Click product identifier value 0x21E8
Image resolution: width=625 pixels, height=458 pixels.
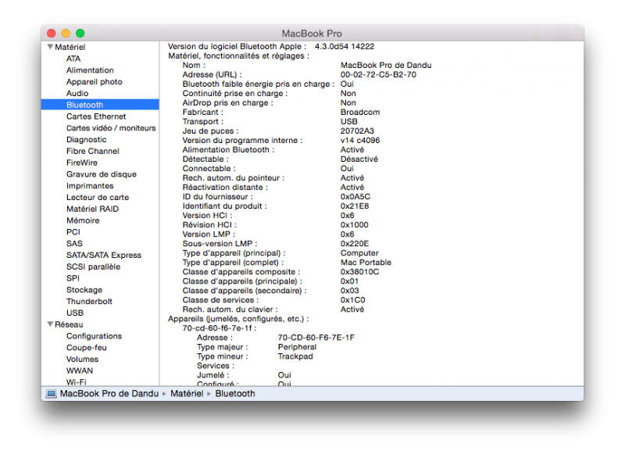(355, 206)
